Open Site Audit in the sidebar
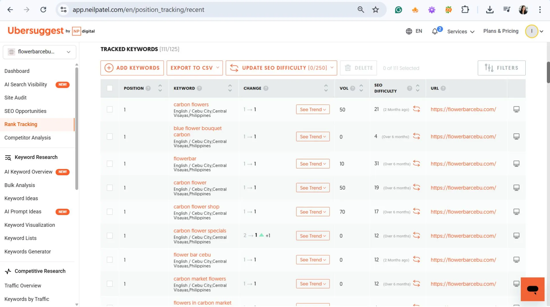 [x=15, y=98]
